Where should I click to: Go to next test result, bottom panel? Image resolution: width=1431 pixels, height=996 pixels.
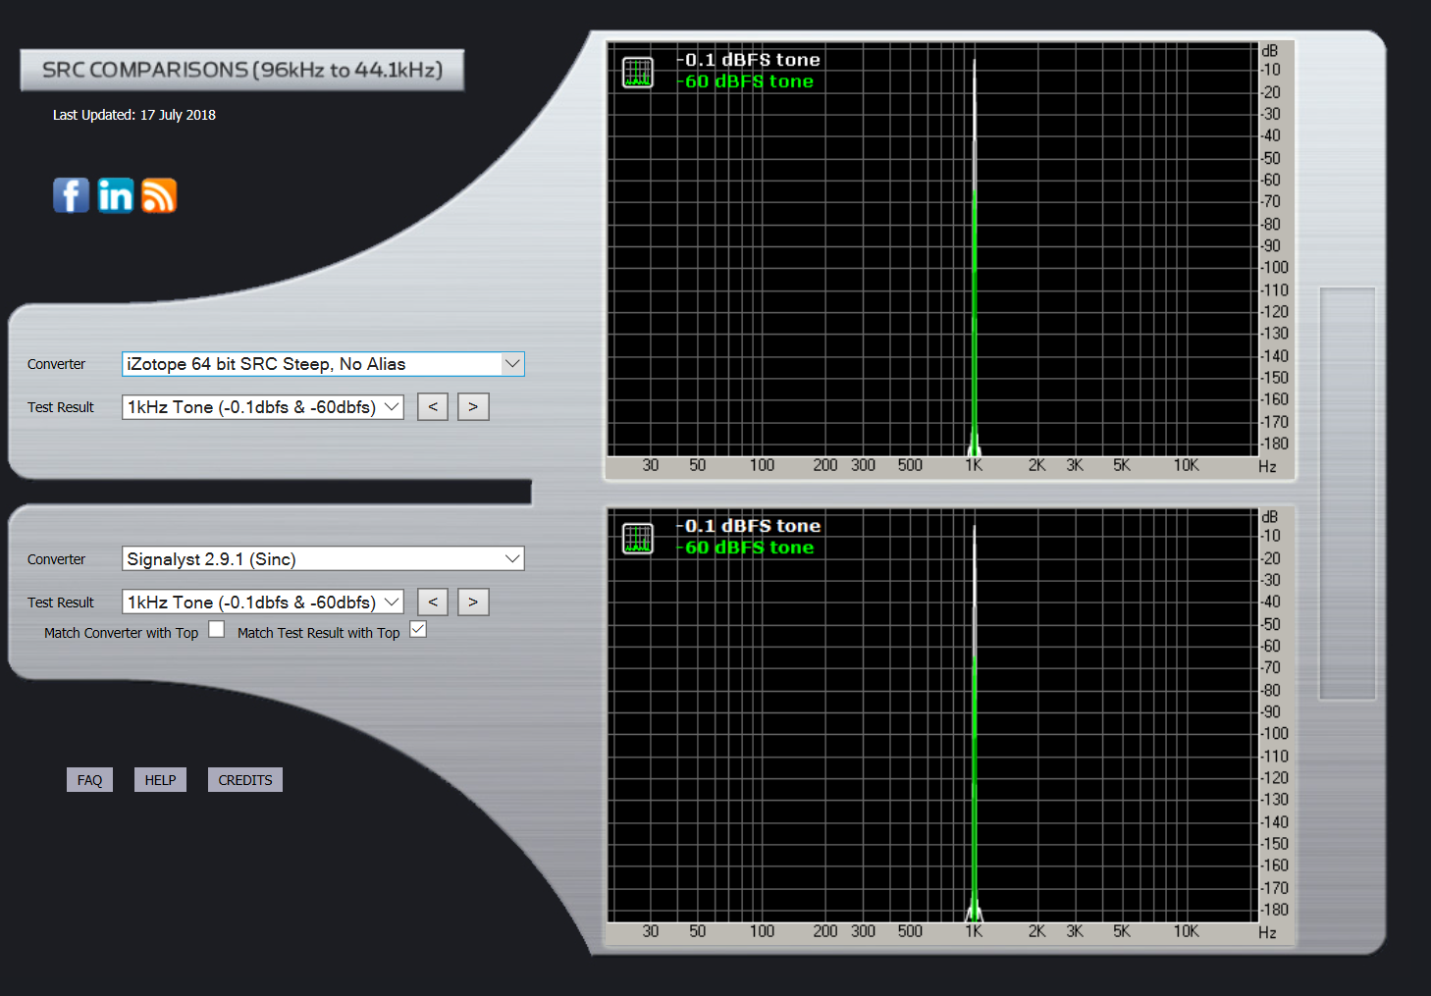(473, 603)
